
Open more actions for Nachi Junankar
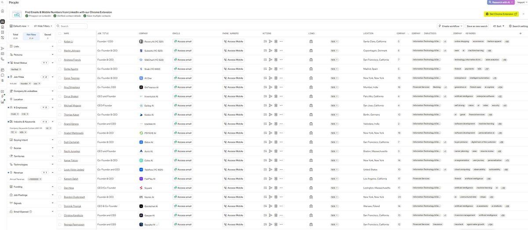click(x=281, y=151)
